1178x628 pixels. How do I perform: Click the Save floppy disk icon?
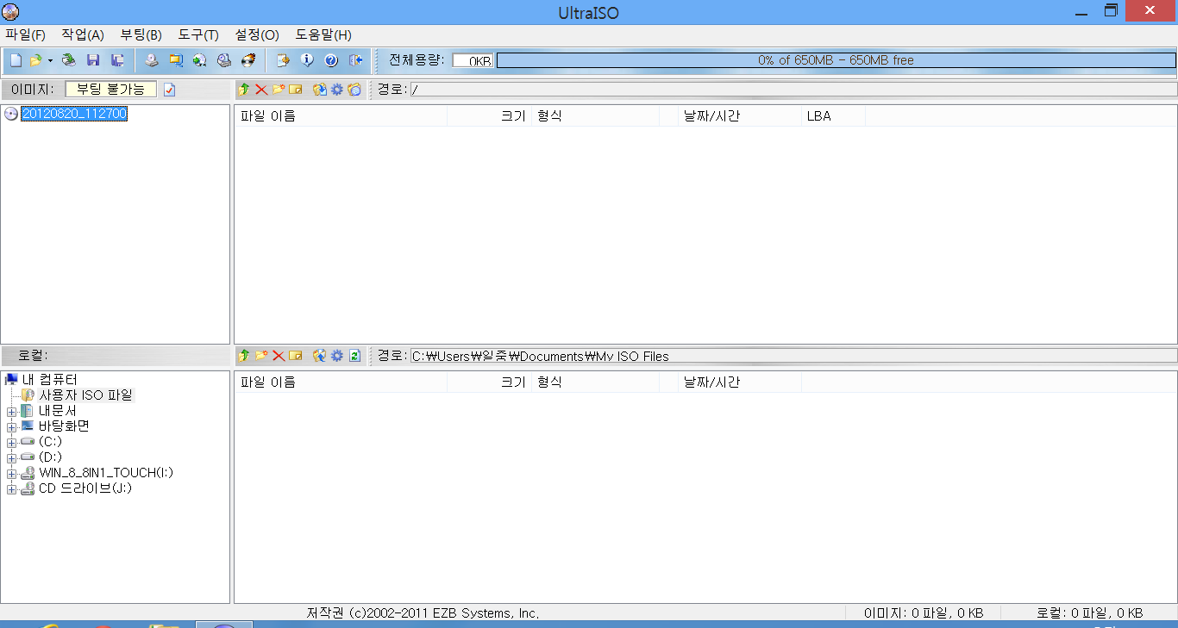coord(93,60)
